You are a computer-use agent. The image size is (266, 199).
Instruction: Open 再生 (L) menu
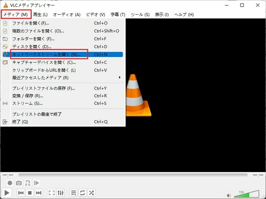(x=40, y=15)
